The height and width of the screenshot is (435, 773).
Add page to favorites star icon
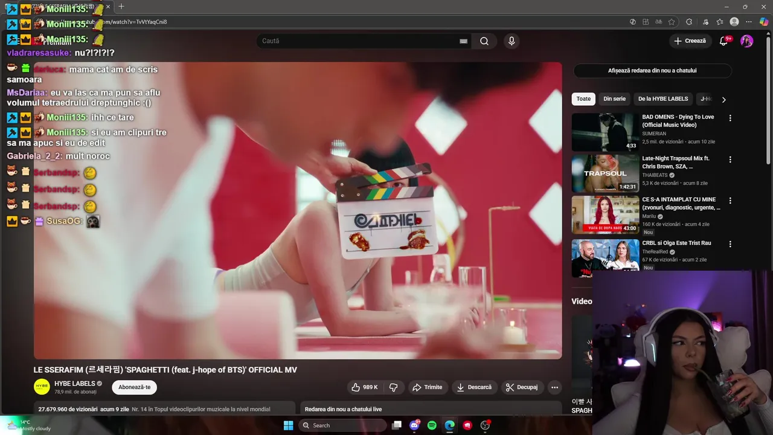click(x=672, y=22)
